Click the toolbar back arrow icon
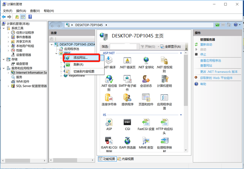This screenshot has height=169, width=244. coord(4,17)
